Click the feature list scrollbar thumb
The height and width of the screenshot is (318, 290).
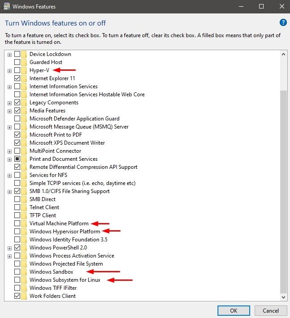[284, 192]
